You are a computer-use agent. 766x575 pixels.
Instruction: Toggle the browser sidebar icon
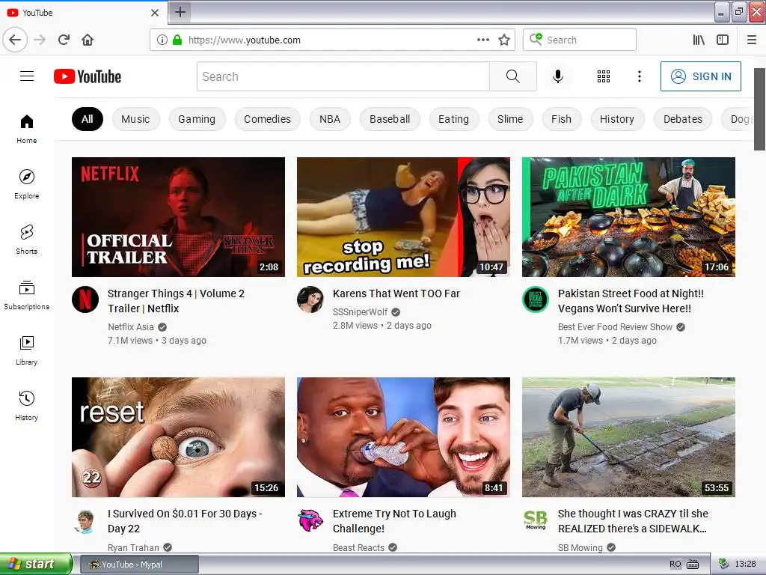click(x=723, y=40)
